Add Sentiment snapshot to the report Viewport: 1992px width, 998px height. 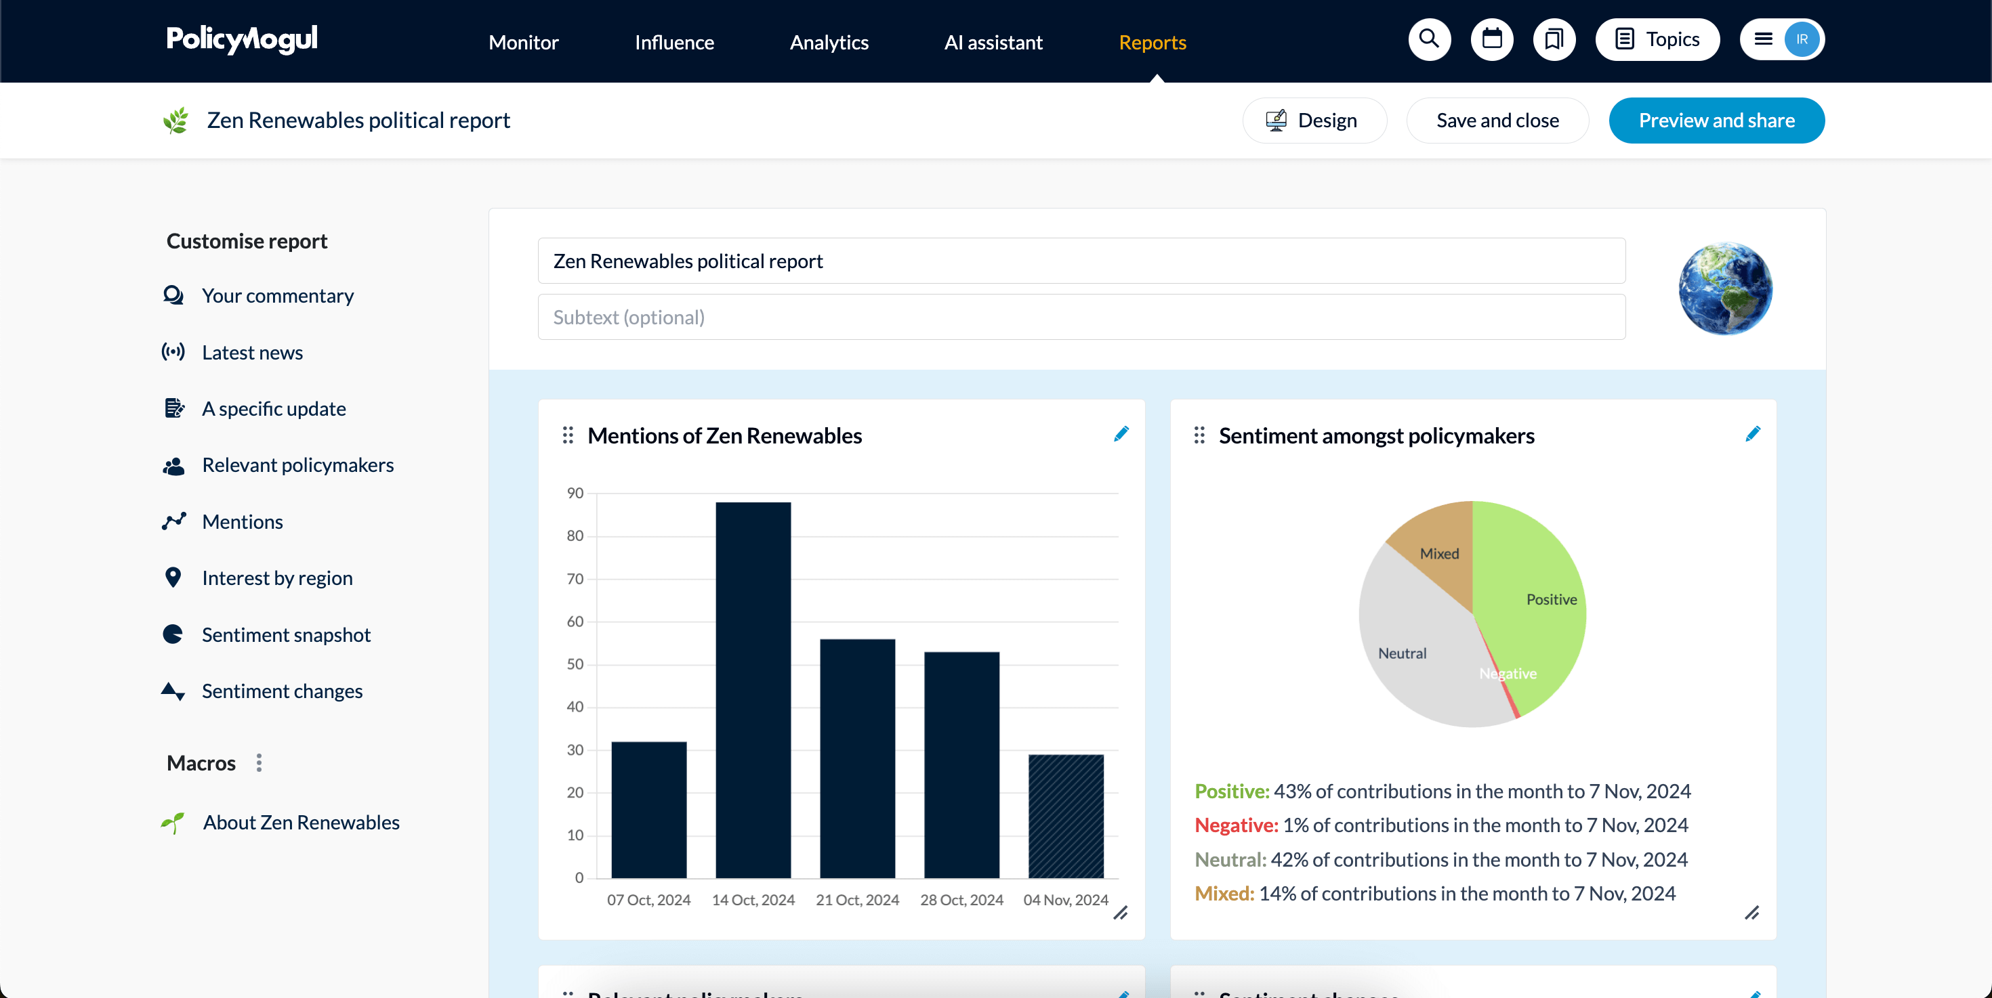tap(285, 635)
